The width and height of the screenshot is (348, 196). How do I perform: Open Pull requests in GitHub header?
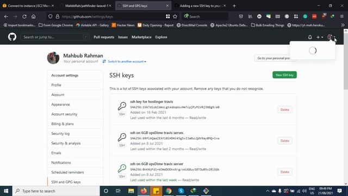pyautogui.click(x=104, y=37)
